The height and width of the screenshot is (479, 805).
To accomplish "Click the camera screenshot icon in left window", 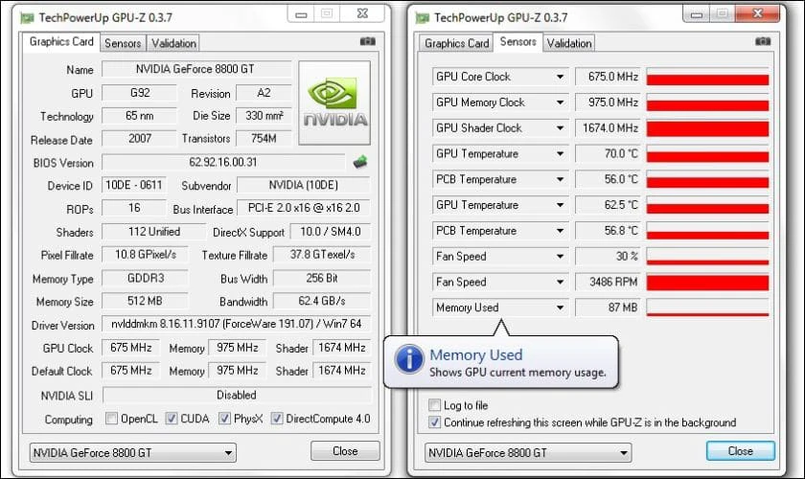I will (x=368, y=41).
